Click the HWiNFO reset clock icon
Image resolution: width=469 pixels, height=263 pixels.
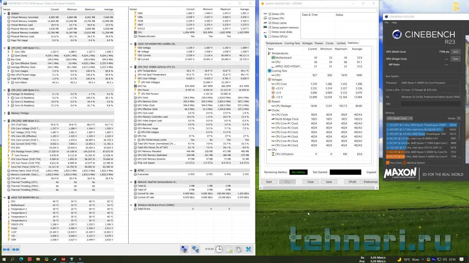tap(219, 249)
